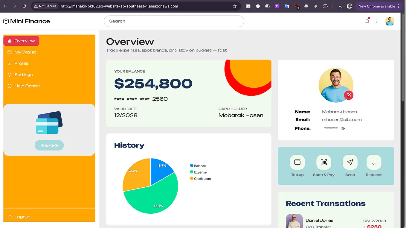This screenshot has width=406, height=228.
Task: Bookmark the page with the star icon
Action: coord(235,6)
